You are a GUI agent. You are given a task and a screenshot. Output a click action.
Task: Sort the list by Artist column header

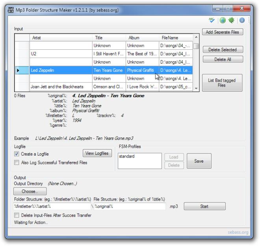tap(61, 38)
